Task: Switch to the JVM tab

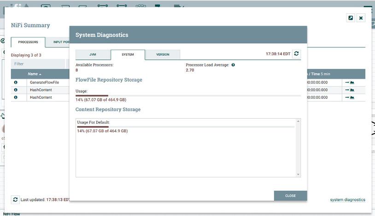Action: point(93,54)
